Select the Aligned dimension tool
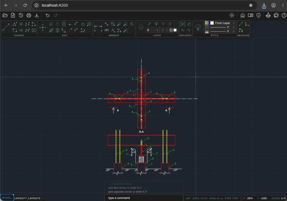Screen dimensions: 287x201 pos(107,24)
